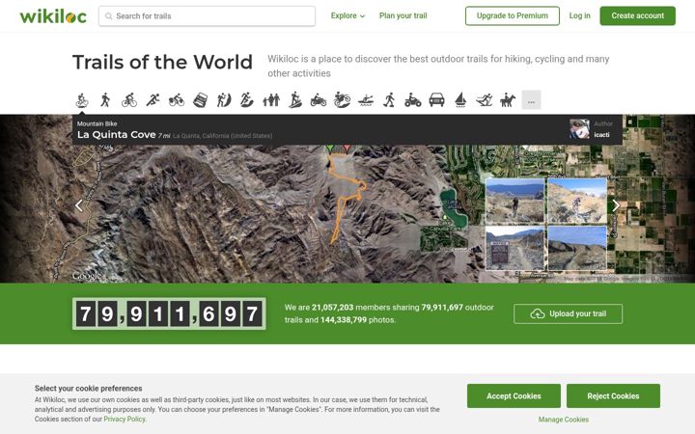Choose the family walking activity icon
Image resolution: width=695 pixels, height=434 pixels.
click(x=271, y=100)
